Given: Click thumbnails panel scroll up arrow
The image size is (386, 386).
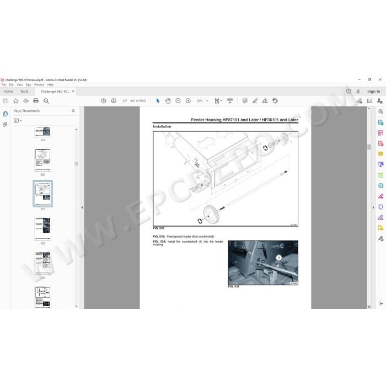Looking at the screenshot, I should click(x=76, y=130).
